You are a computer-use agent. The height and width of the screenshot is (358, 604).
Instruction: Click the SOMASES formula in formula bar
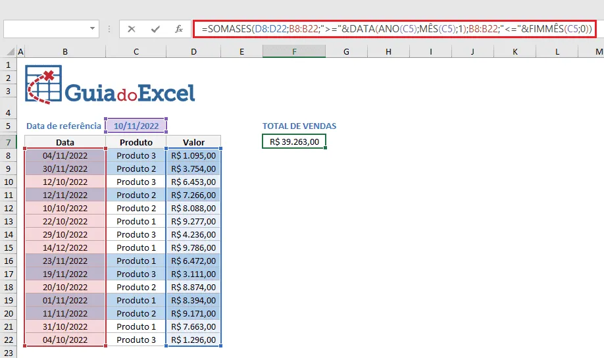coord(396,29)
